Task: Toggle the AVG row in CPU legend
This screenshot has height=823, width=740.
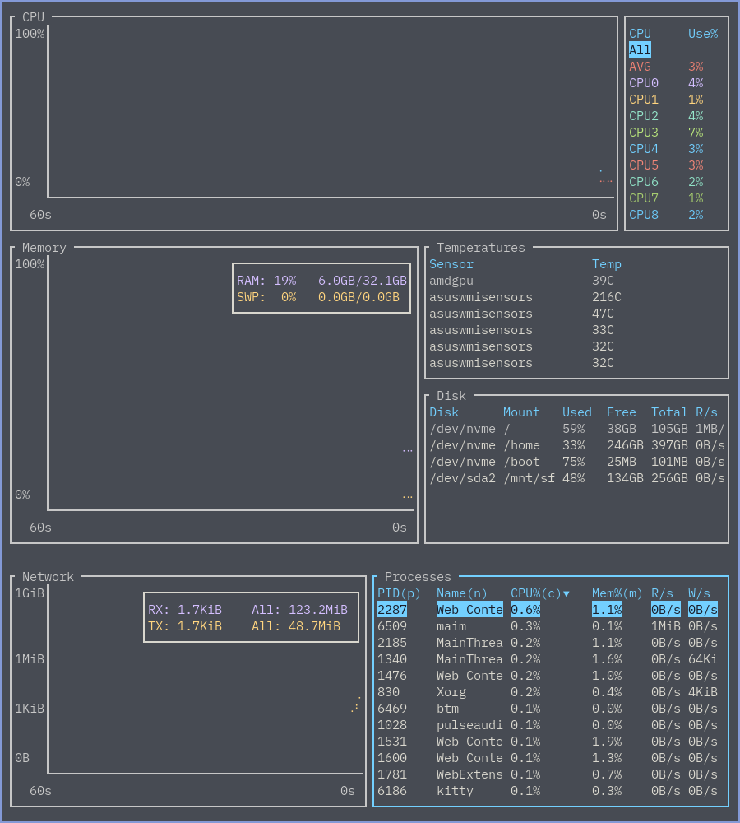Action: click(x=666, y=67)
